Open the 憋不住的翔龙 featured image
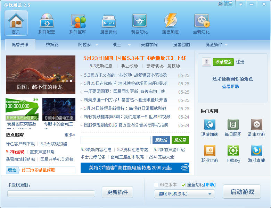Viewport: 271px width, 208px height. [41, 75]
